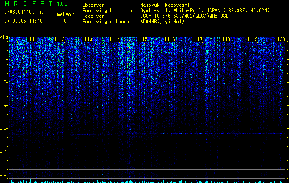The width and height of the screenshot is (289, 183).
Task: Click the 1119 time marker
Action: pyautogui.click(x=252, y=39)
